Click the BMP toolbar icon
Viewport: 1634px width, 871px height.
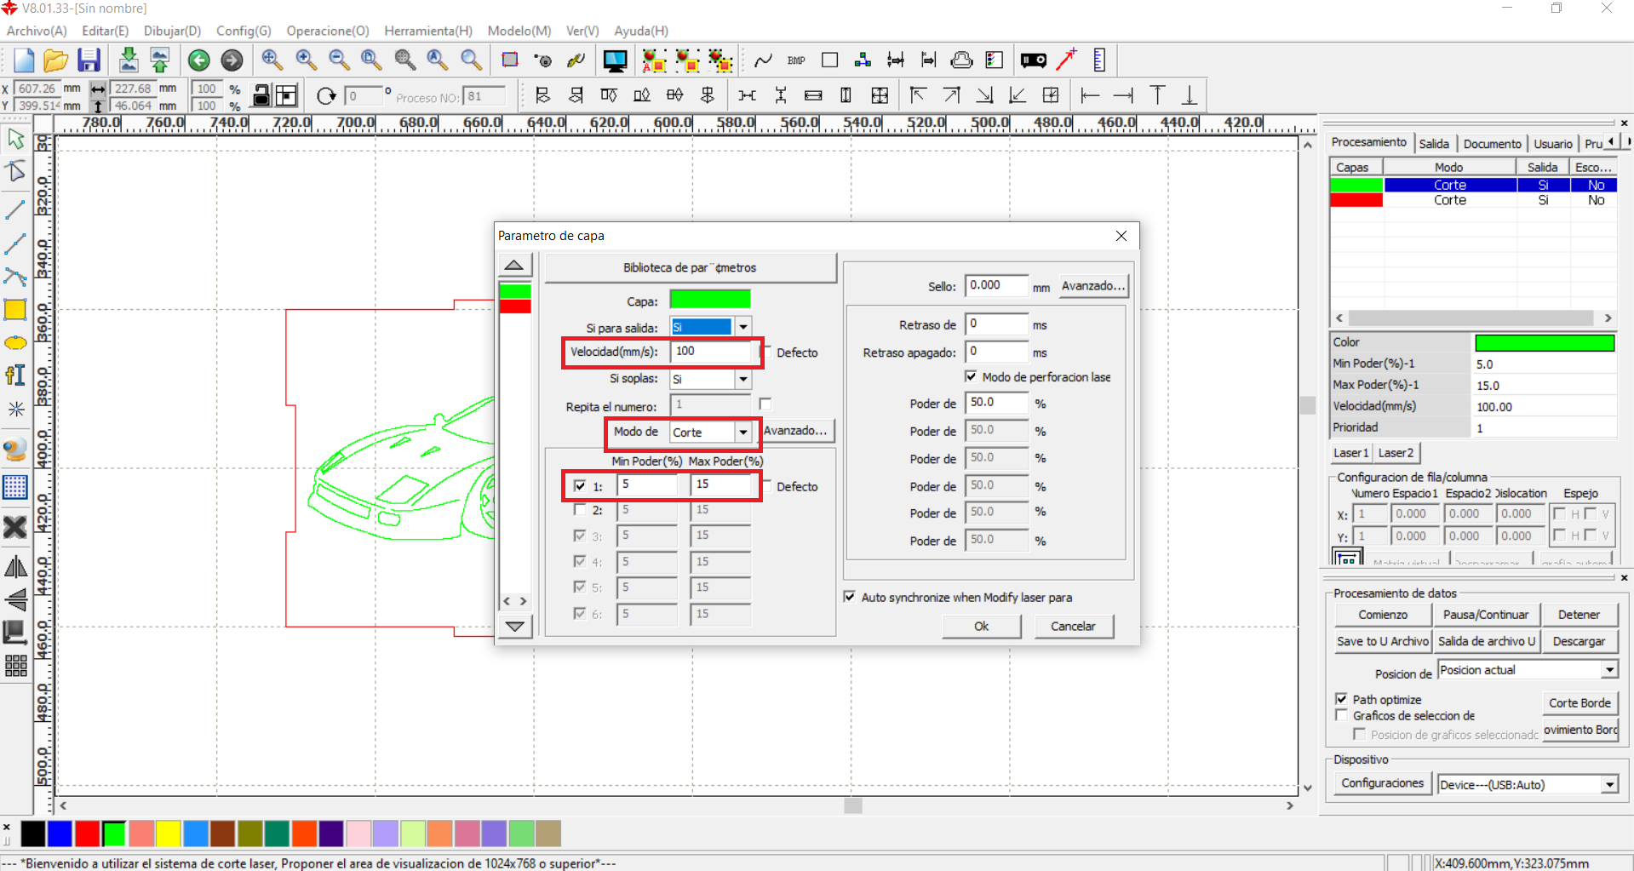[796, 60]
